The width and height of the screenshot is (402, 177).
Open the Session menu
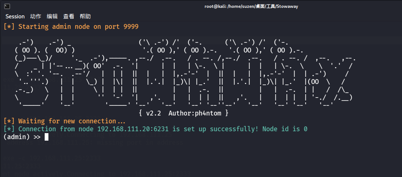click(x=15, y=16)
